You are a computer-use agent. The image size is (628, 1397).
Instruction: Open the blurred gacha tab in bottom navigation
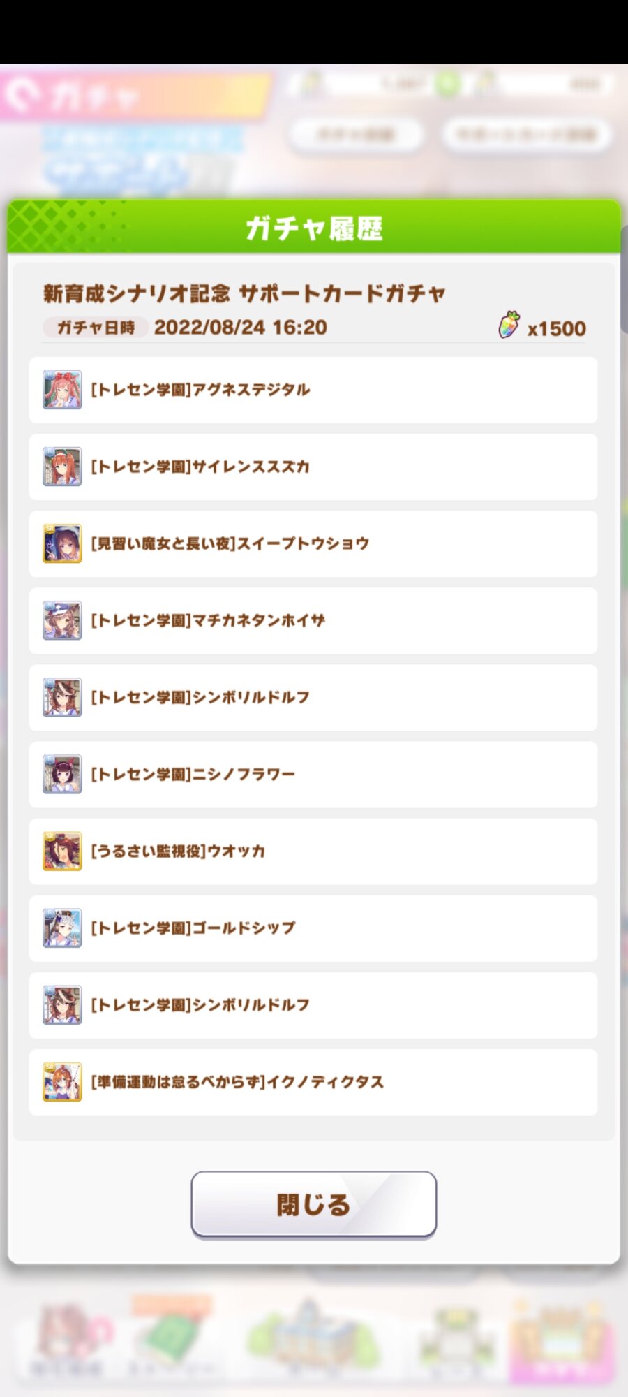tap(564, 1341)
